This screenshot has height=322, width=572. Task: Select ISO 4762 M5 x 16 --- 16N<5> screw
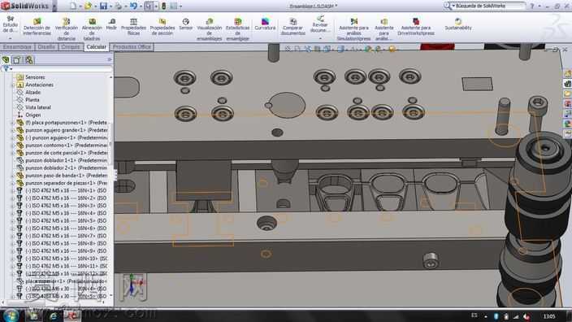pos(66,221)
